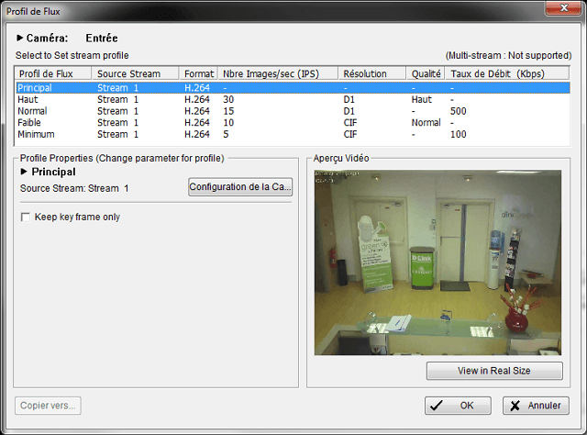Click the Normal quality value in Faible row
This screenshot has height=435, width=587.
tap(426, 123)
